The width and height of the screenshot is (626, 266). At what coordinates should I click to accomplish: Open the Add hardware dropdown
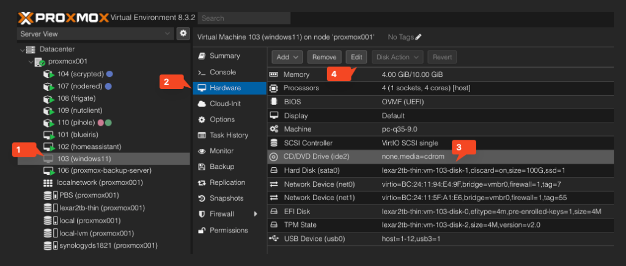[x=287, y=57]
